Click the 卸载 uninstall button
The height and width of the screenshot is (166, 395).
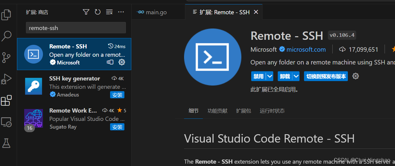pyautogui.click(x=285, y=76)
